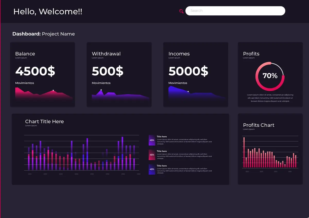
Task: Click the blue 45% badge beside third title
Action: pos(152,169)
